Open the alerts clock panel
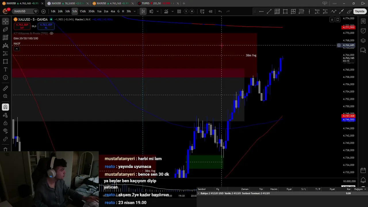 [x=363, y=31]
